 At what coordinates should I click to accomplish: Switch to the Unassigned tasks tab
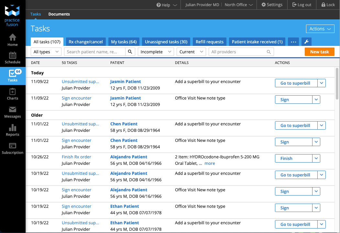[166, 42]
